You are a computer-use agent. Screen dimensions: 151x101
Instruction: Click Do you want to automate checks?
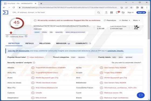126,63
